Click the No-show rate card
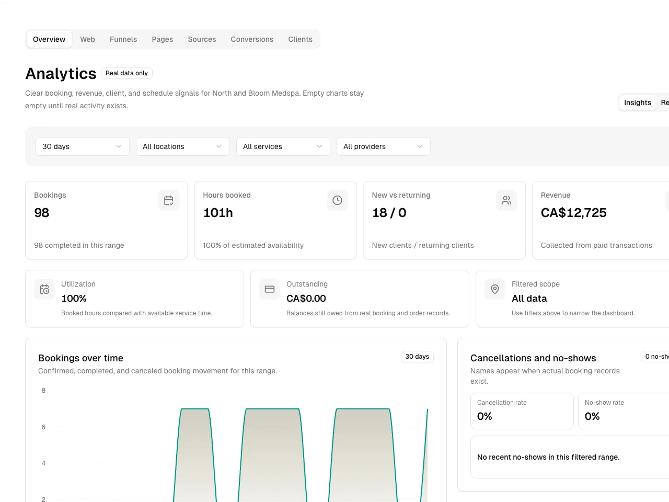The height and width of the screenshot is (502, 669). coord(624,411)
